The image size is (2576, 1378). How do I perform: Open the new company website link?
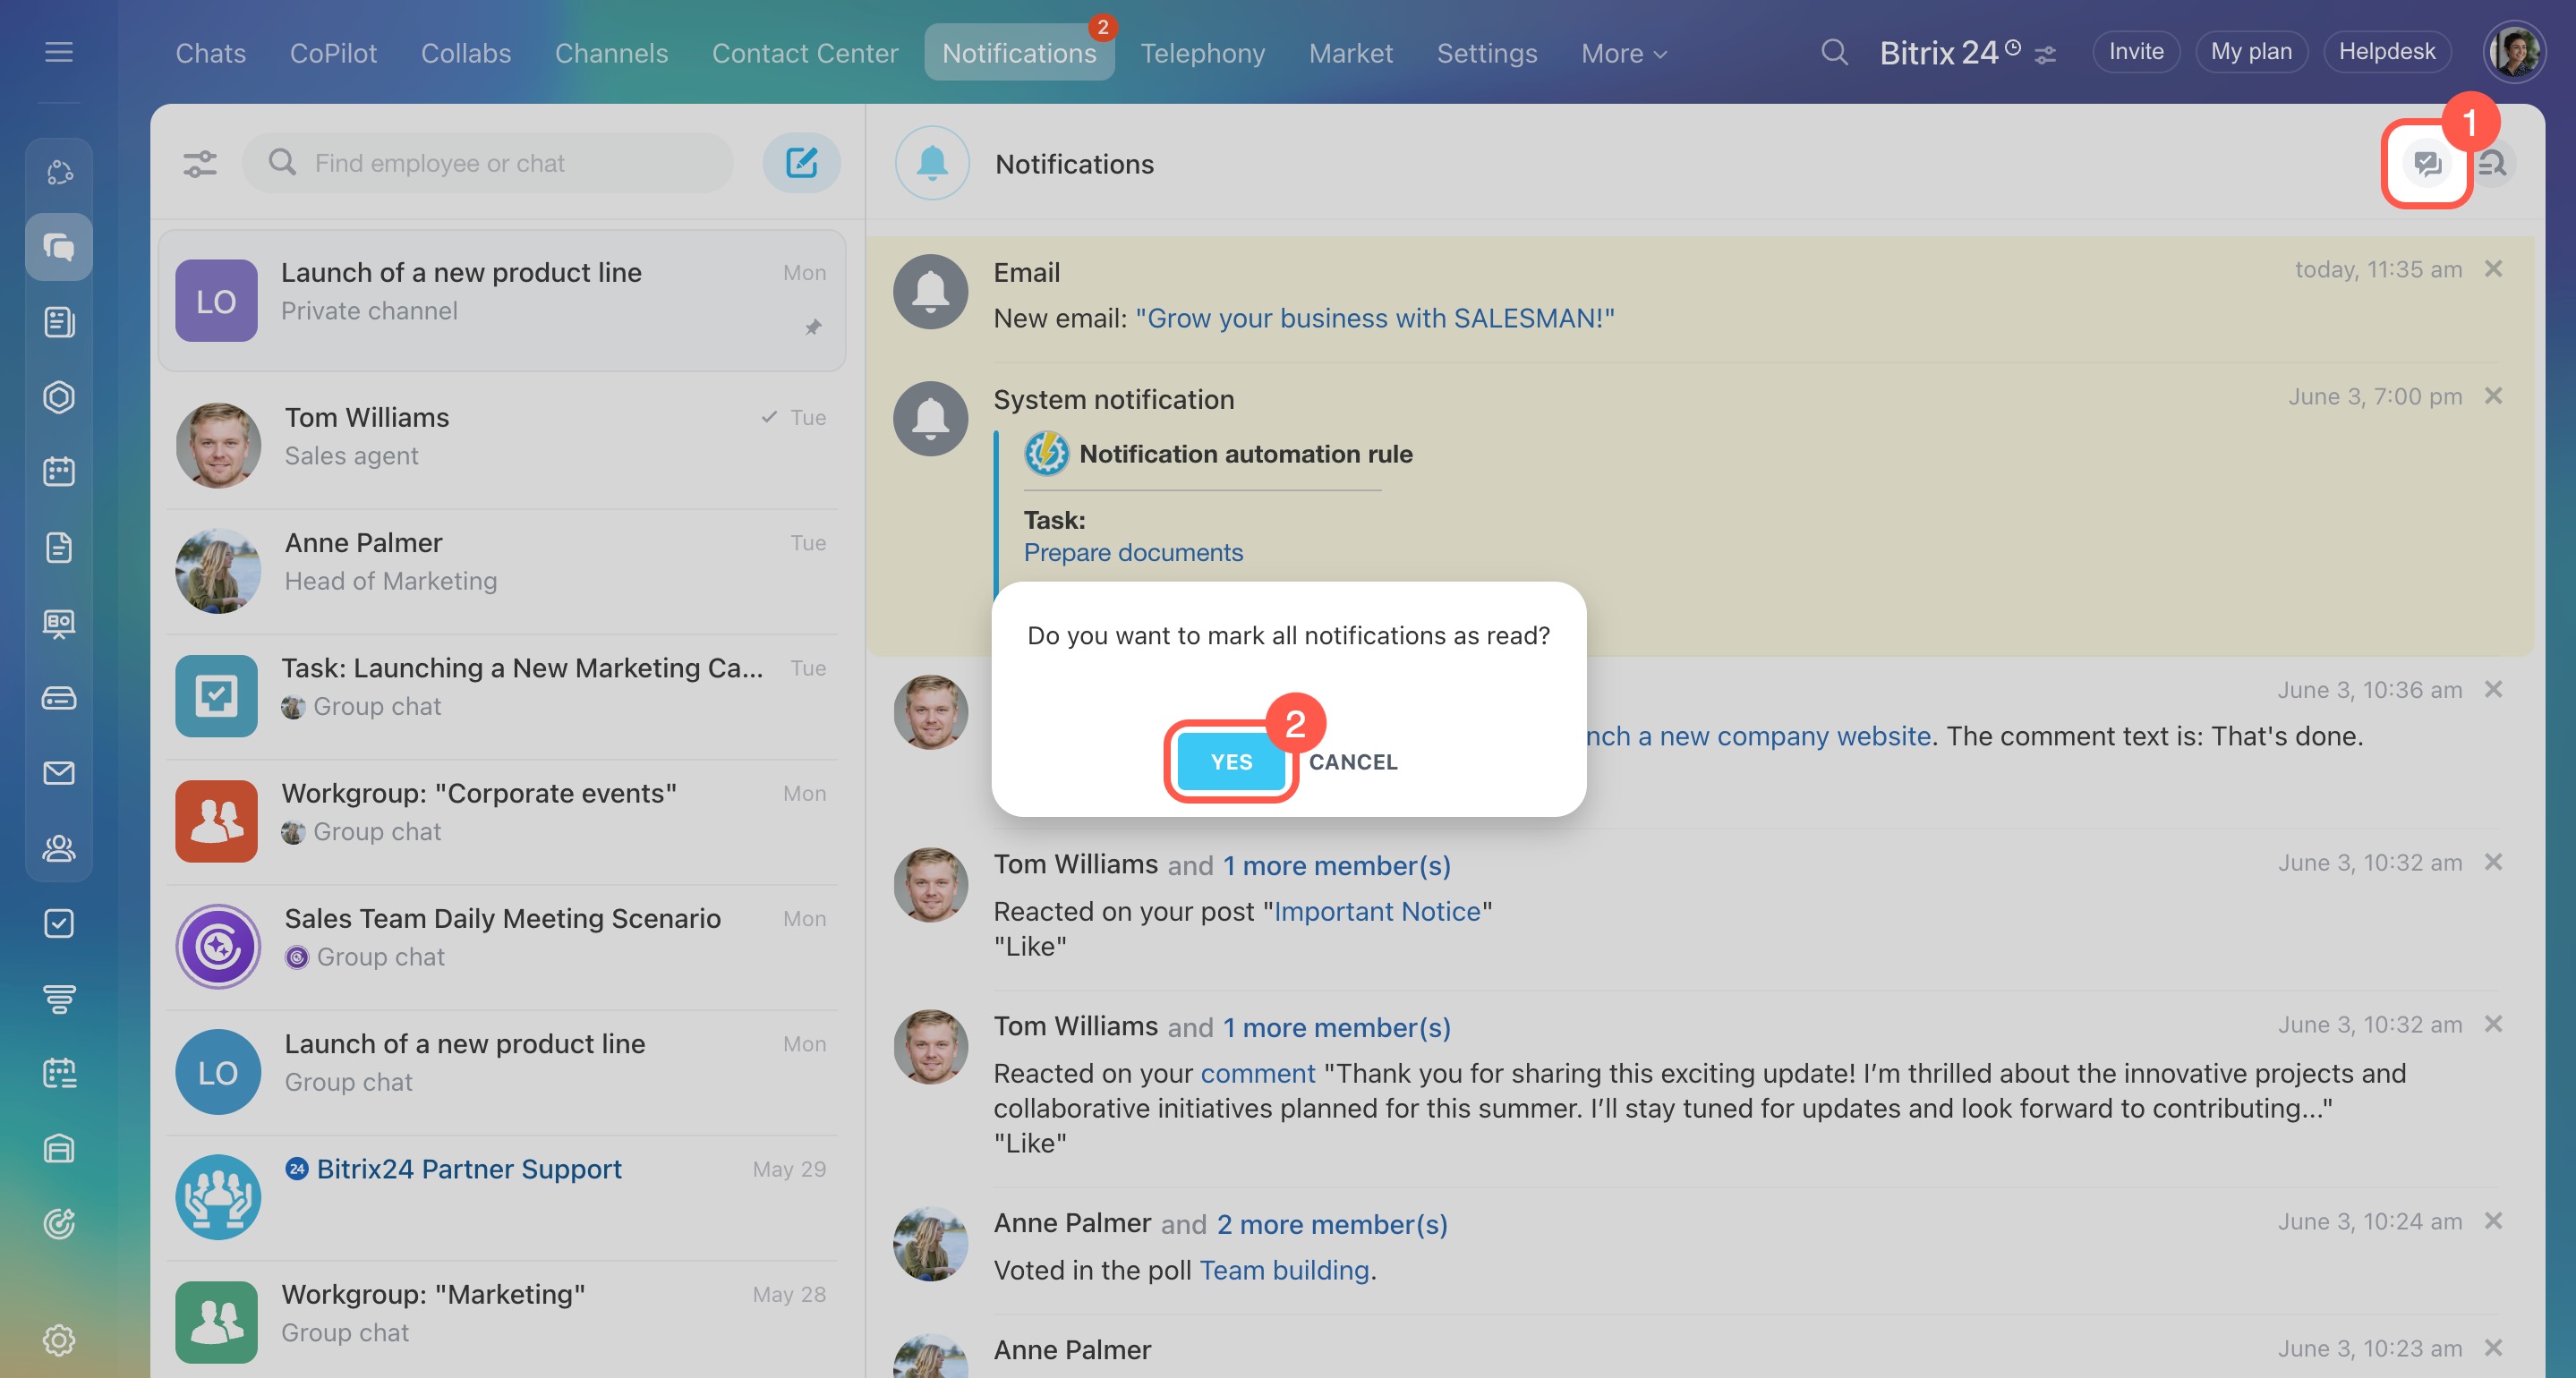[1758, 736]
